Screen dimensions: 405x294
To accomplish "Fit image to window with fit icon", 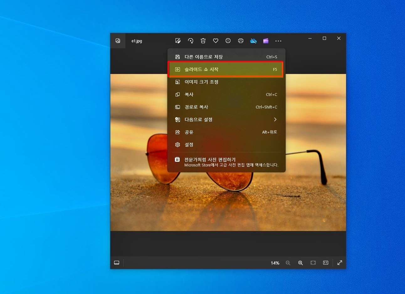I will [313, 263].
